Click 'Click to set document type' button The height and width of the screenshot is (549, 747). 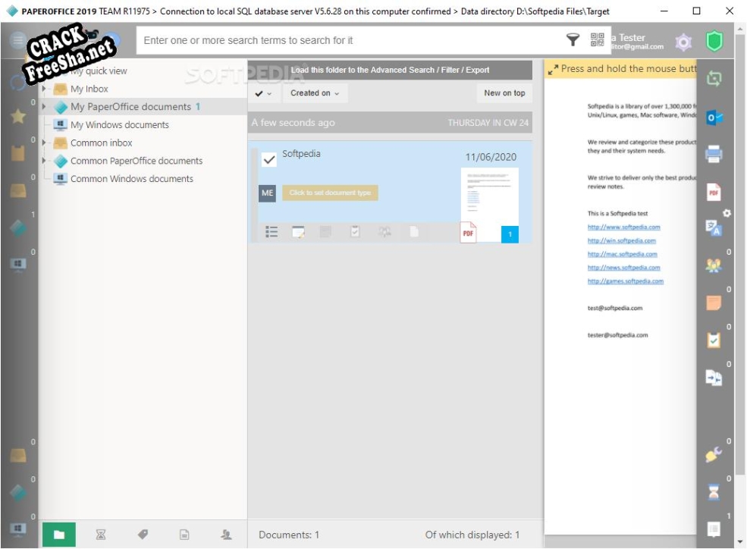pos(330,193)
